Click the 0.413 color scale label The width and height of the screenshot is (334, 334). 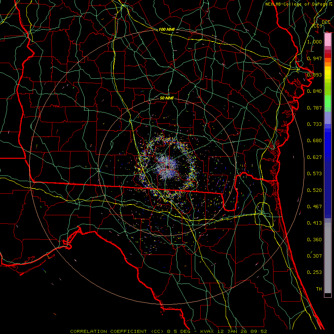tap(314, 223)
